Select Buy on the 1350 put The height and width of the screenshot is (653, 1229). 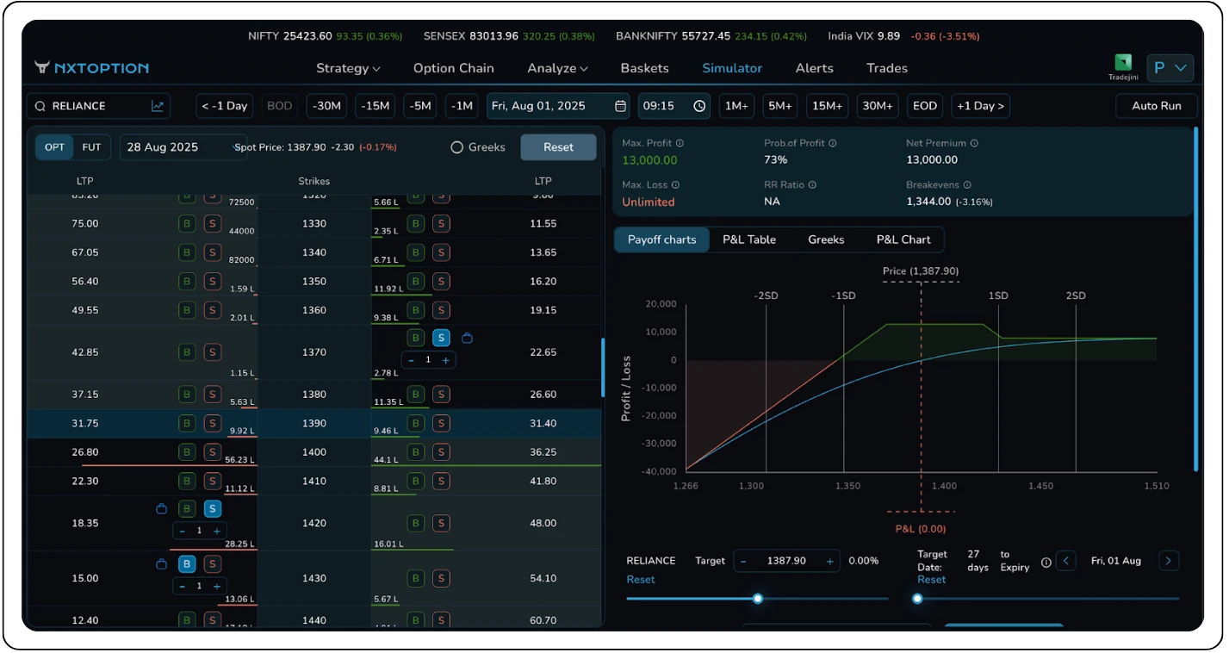click(415, 281)
